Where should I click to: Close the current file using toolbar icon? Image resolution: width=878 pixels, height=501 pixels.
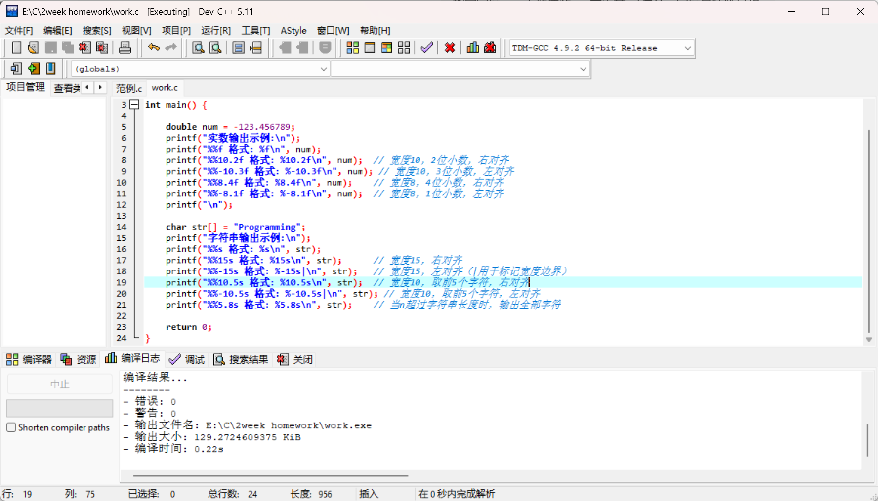(85, 48)
